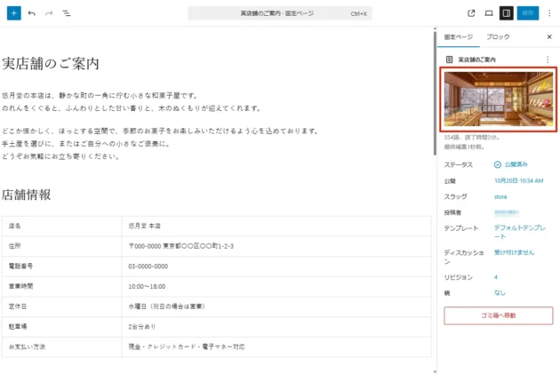Switch to the 固定ページ tab

coord(459,37)
